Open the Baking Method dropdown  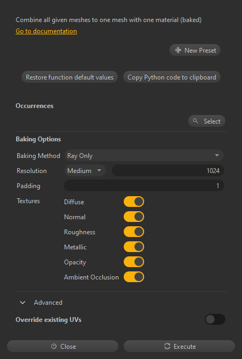coord(144,156)
